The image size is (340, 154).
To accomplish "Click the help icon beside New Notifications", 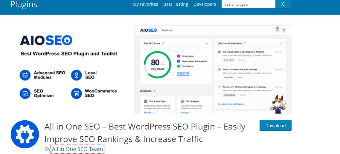I will [245, 43].
